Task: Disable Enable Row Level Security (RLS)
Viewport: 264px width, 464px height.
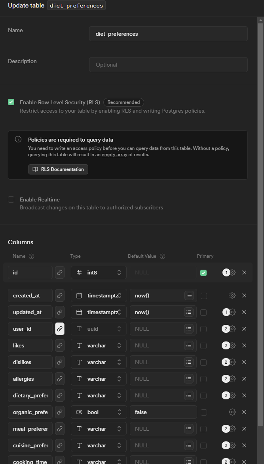Action: pos(11,102)
